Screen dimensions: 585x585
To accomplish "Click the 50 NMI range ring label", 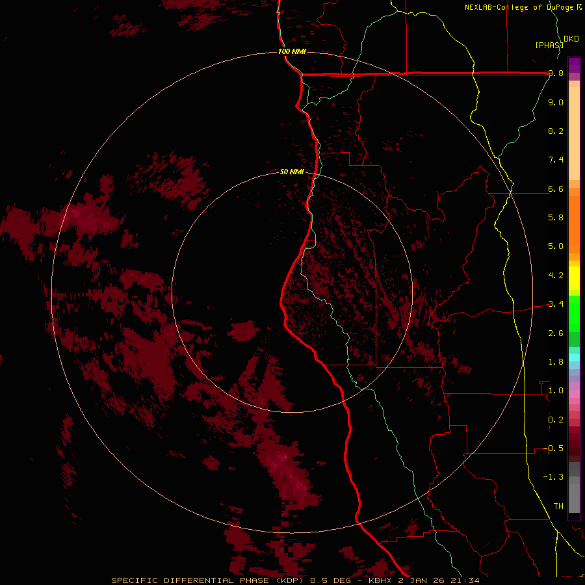I will (x=292, y=172).
